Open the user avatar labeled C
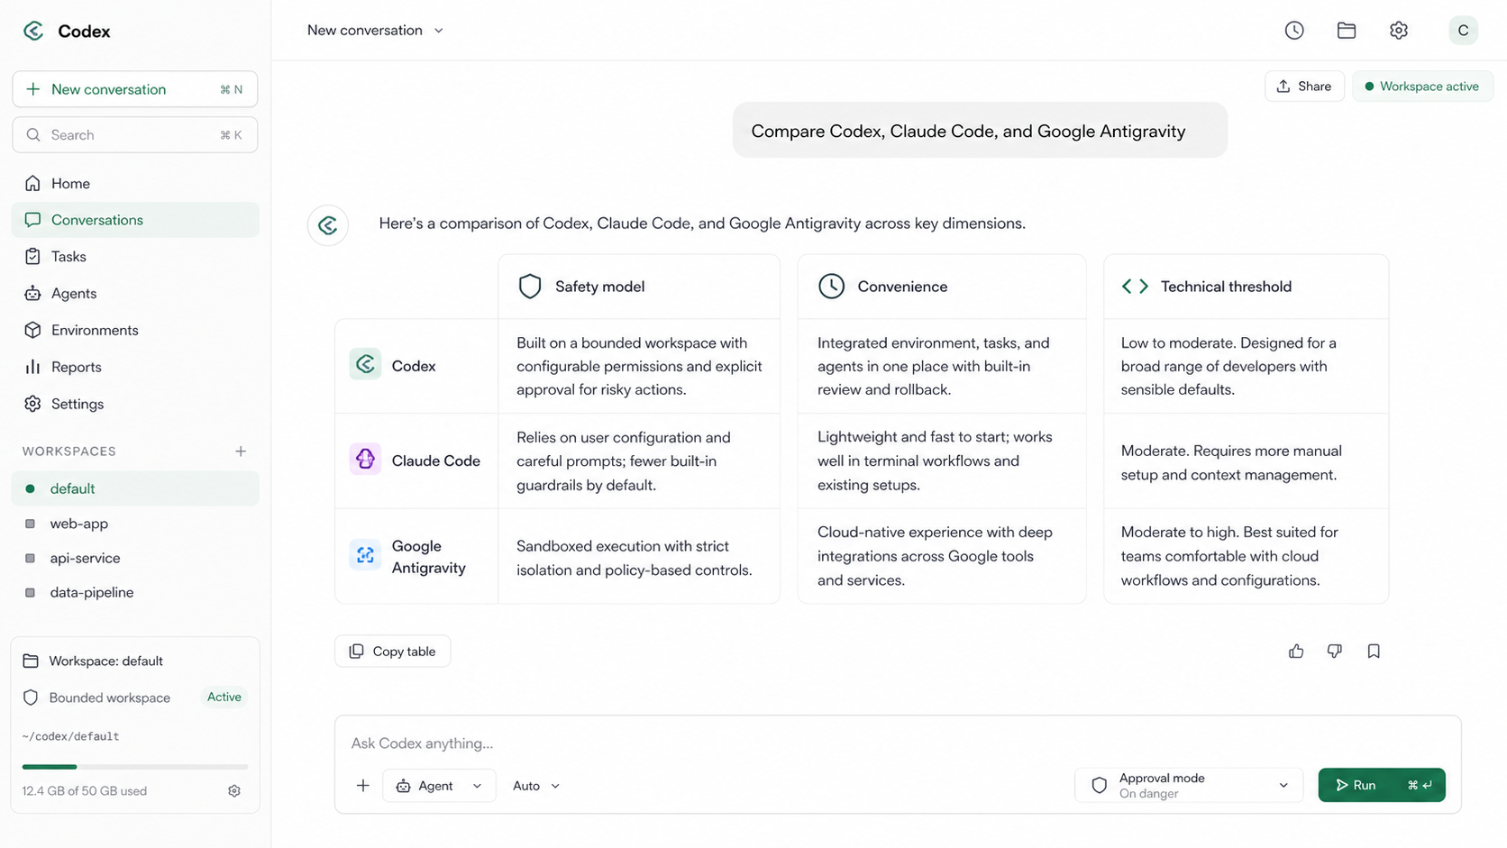1507x848 pixels. (x=1463, y=31)
